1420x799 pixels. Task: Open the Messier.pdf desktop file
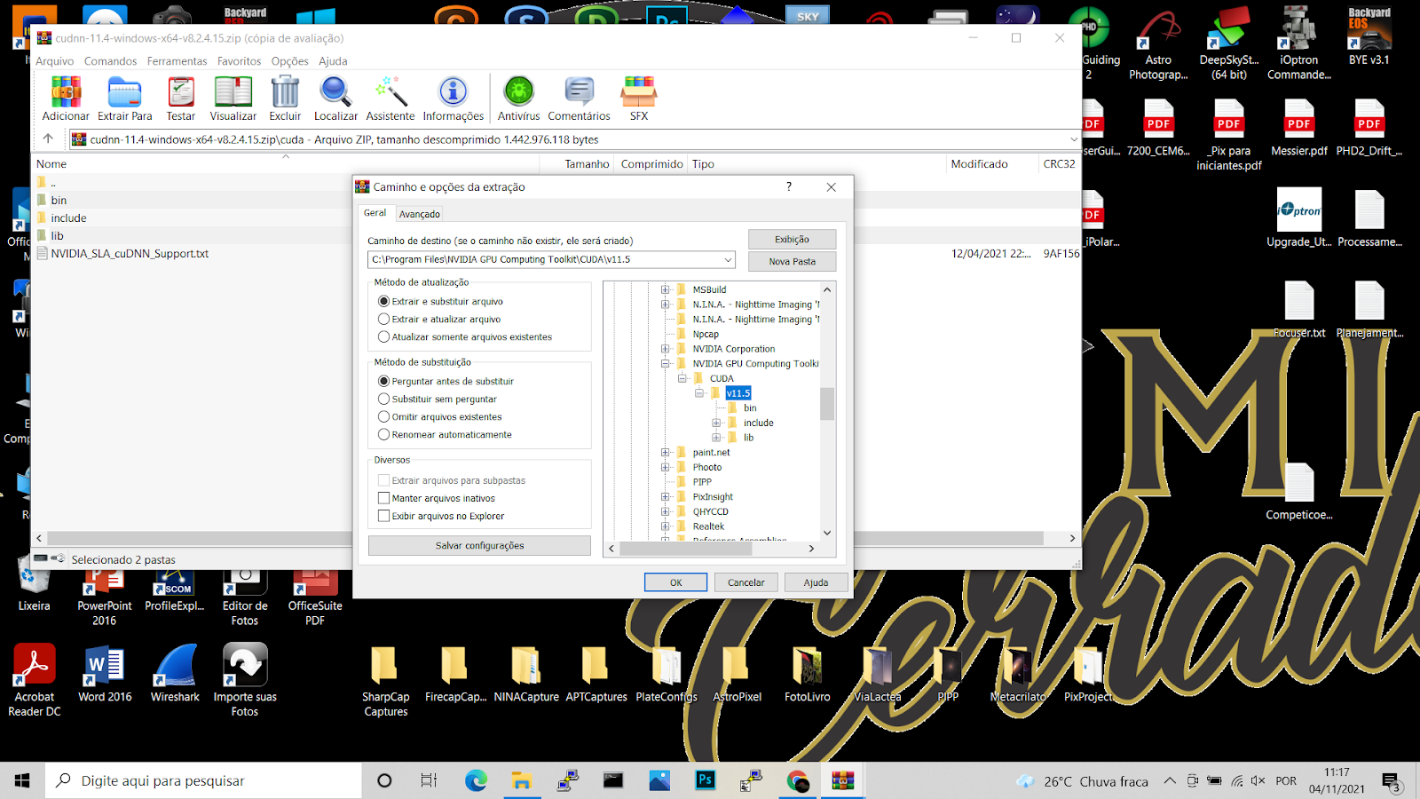point(1299,127)
